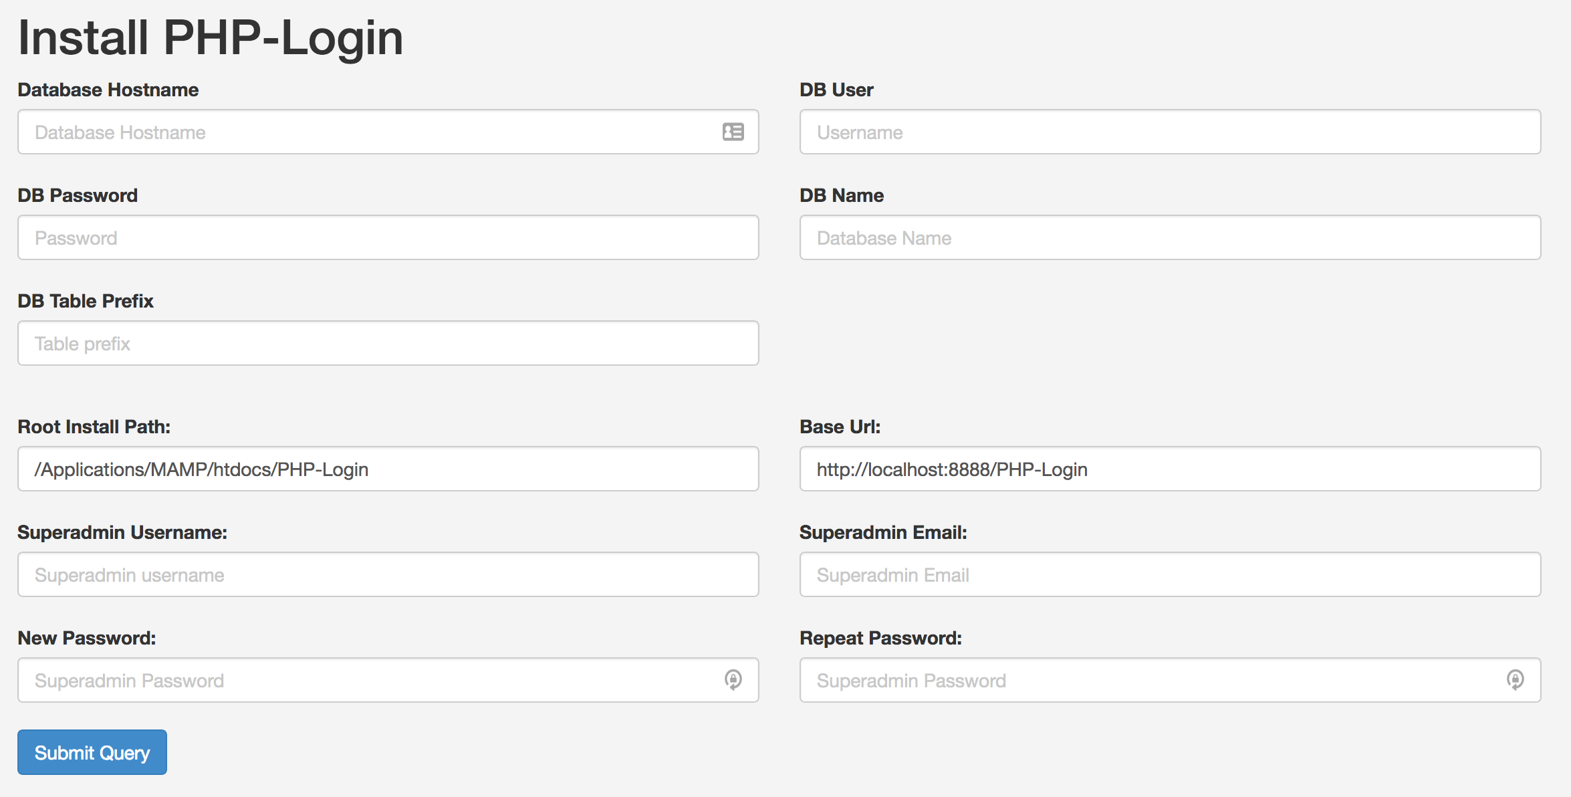Click the DB Name label

point(842,195)
